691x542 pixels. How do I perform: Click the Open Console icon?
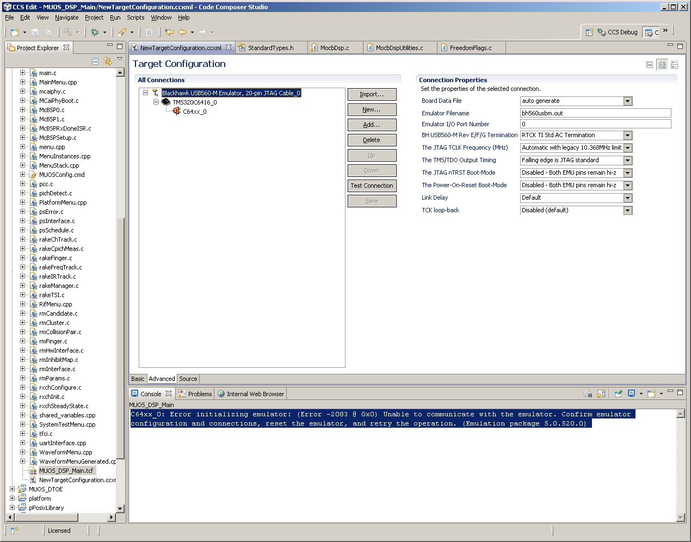(651, 393)
